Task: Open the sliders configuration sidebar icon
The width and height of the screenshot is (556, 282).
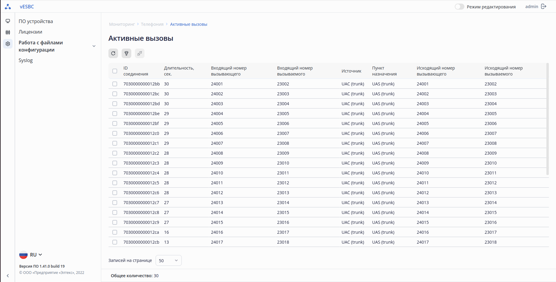Action: point(8,32)
